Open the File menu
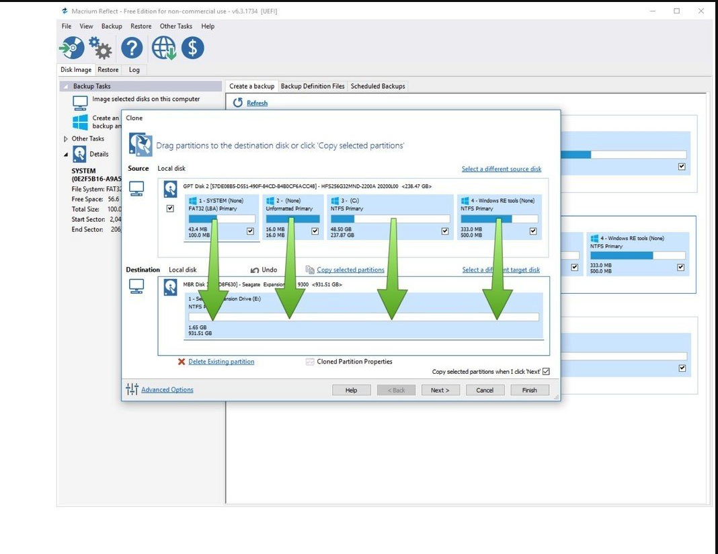The height and width of the screenshot is (554, 718). coord(67,26)
